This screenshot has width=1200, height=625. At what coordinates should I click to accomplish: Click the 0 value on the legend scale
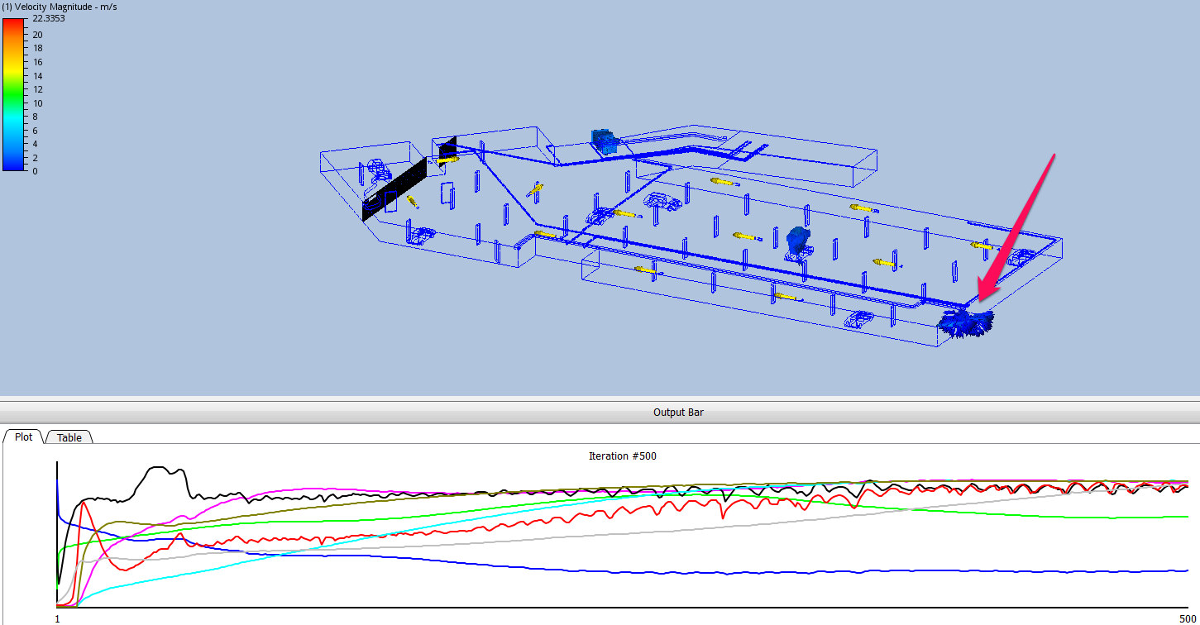[x=35, y=171]
